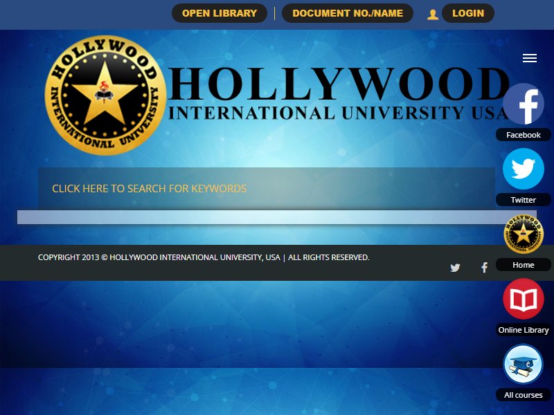Open the Online Library label link

tap(524, 330)
